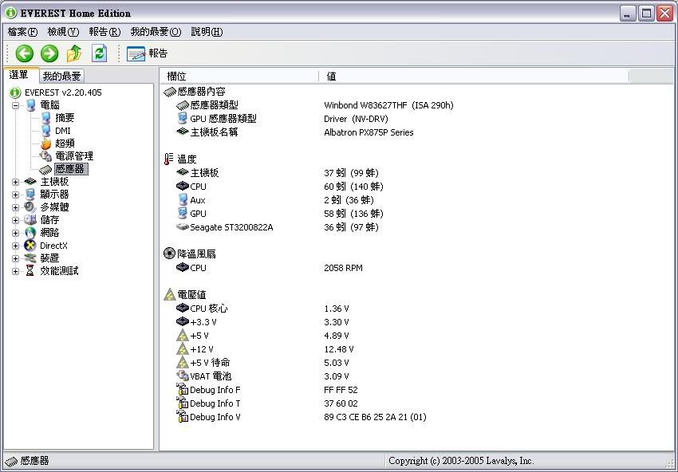This screenshot has width=678, height=472.
Task: Click the 儲存 storage icon
Action: (x=30, y=220)
